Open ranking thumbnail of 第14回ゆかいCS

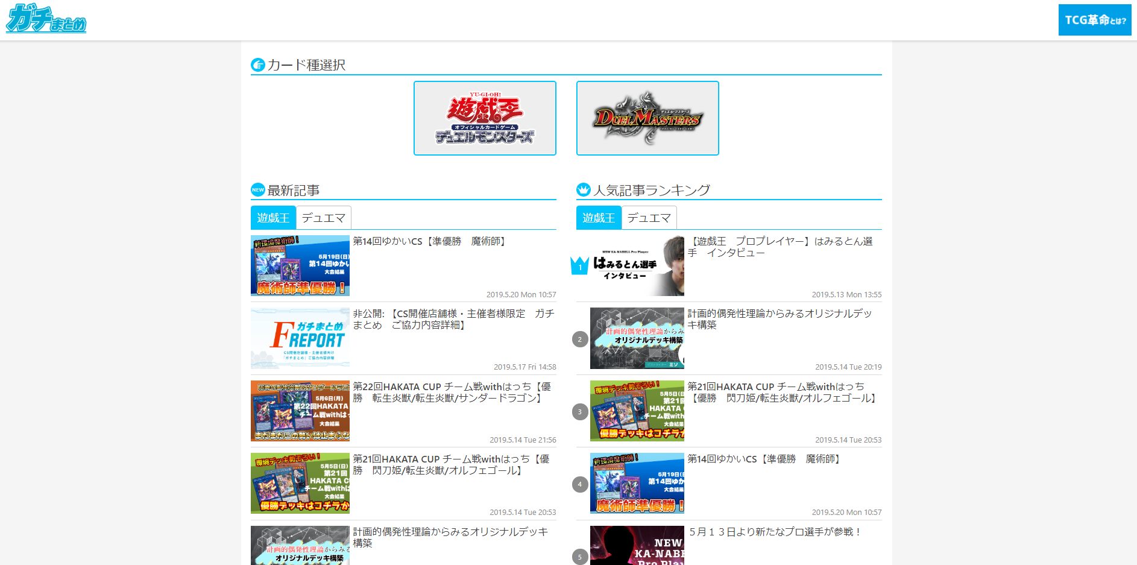point(637,483)
